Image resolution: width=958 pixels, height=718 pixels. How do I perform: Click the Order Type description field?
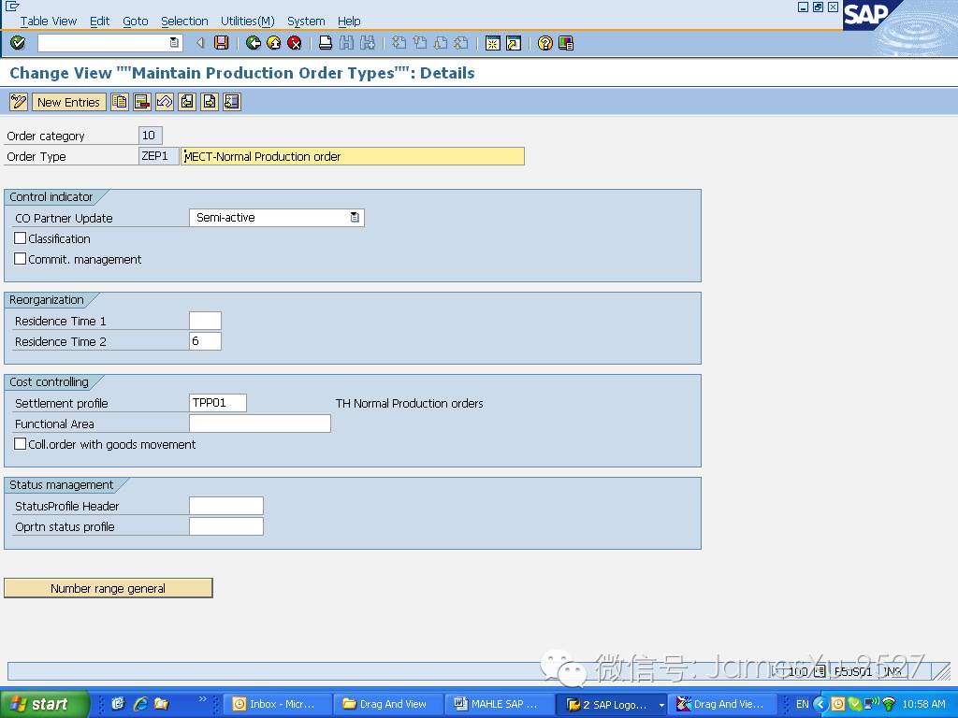(353, 156)
